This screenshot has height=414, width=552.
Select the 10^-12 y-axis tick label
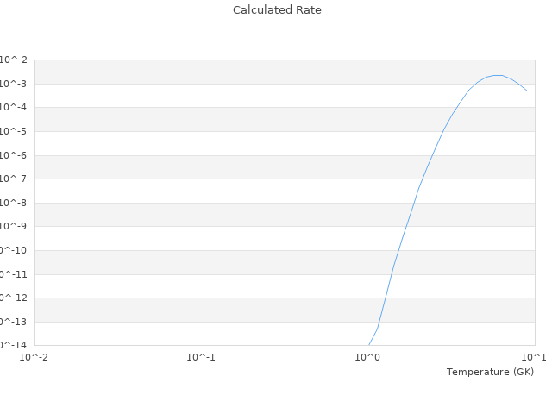pyautogui.click(x=12, y=298)
